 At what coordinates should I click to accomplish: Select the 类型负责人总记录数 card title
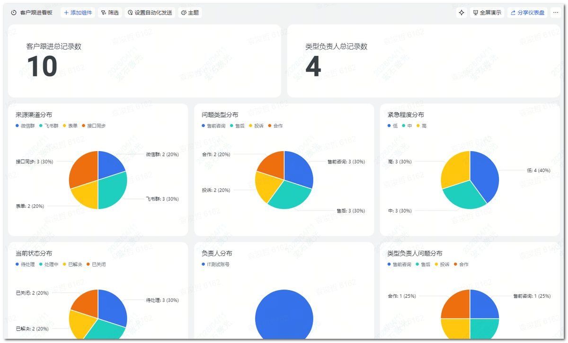[336, 47]
